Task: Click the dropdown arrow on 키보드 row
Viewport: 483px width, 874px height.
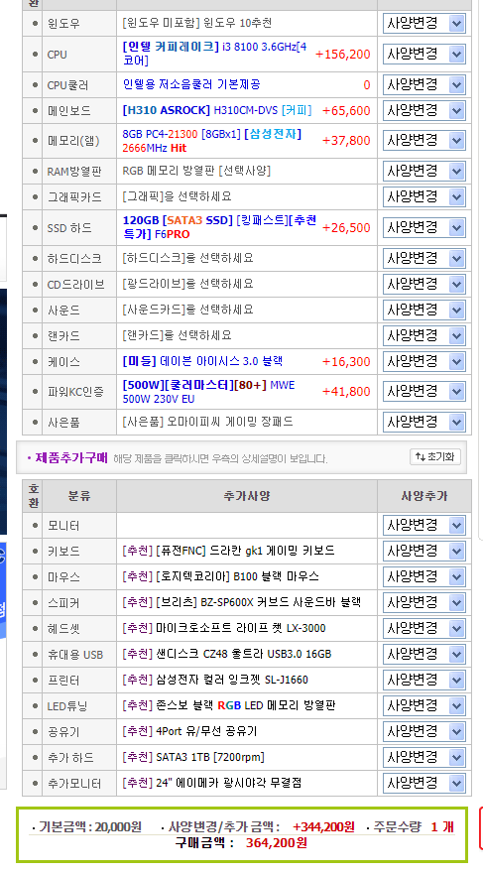Action: tap(457, 552)
